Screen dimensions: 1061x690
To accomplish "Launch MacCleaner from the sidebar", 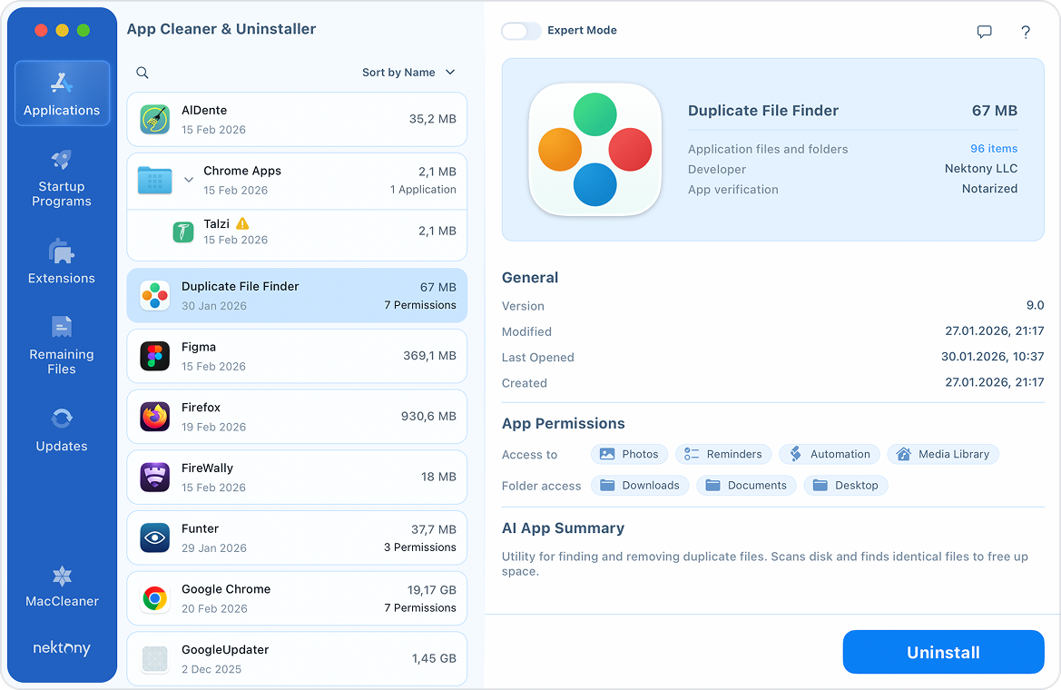I will [x=62, y=586].
